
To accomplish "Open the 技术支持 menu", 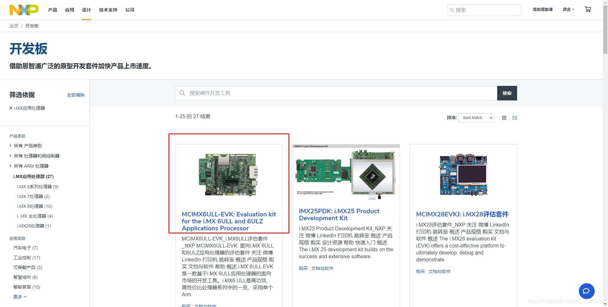I will pos(108,10).
